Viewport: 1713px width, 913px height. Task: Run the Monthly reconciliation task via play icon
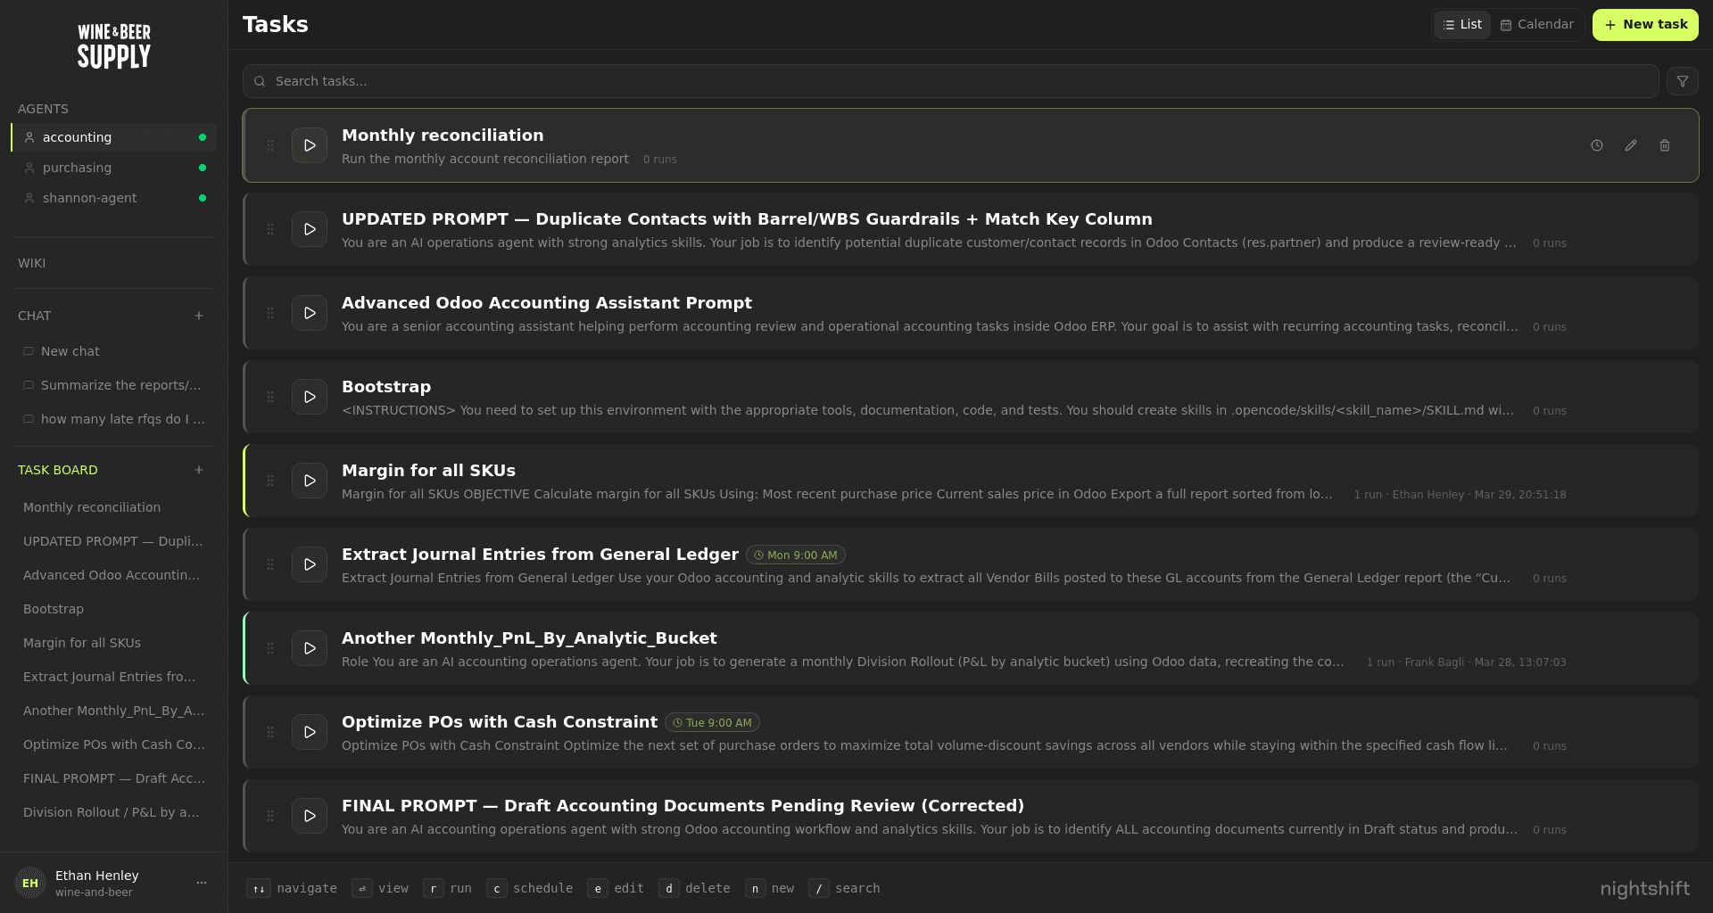point(309,144)
